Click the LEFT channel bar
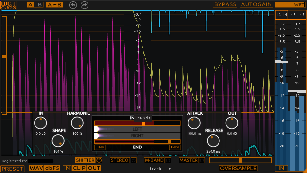 coord(137,129)
